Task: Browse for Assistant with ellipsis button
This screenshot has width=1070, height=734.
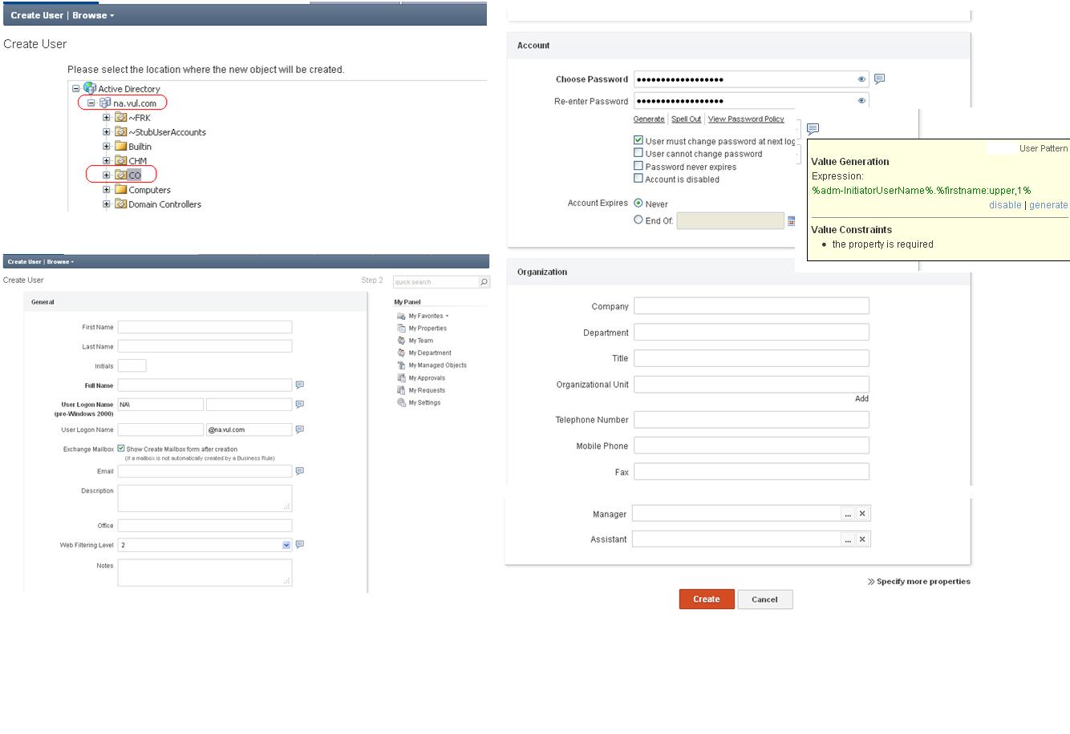Action: pyautogui.click(x=848, y=539)
